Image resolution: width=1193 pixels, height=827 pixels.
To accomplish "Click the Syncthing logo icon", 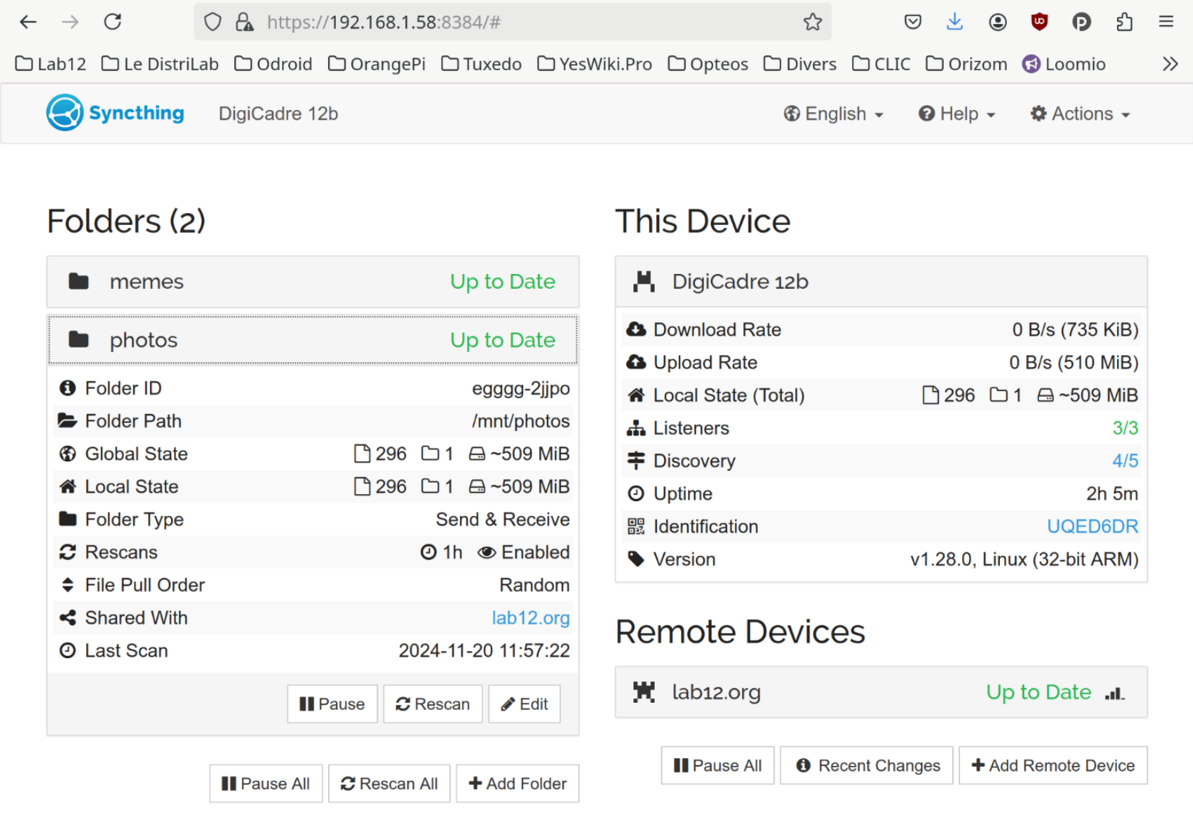I will click(65, 113).
